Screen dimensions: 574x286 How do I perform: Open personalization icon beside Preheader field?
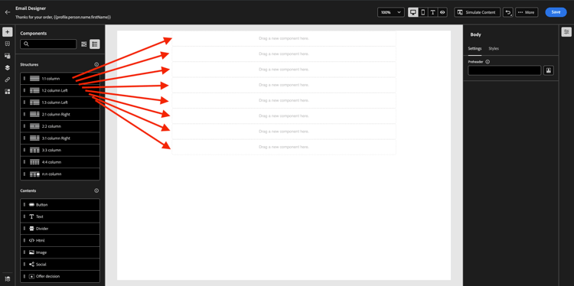tap(549, 70)
